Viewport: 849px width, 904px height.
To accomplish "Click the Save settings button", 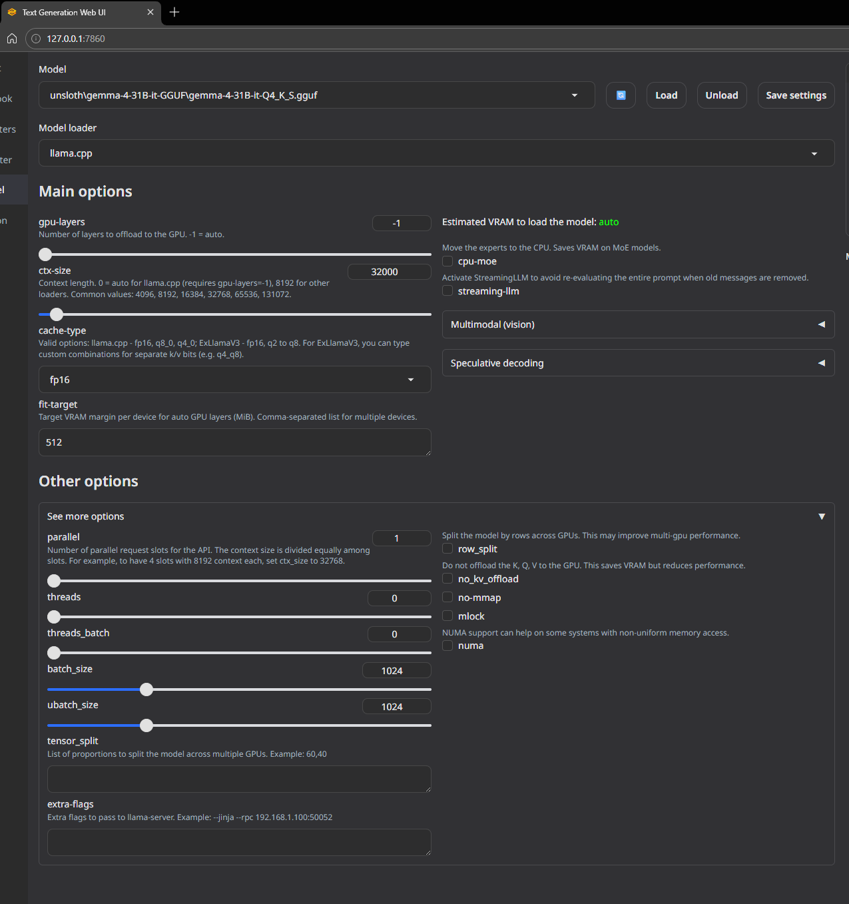I will tap(796, 95).
